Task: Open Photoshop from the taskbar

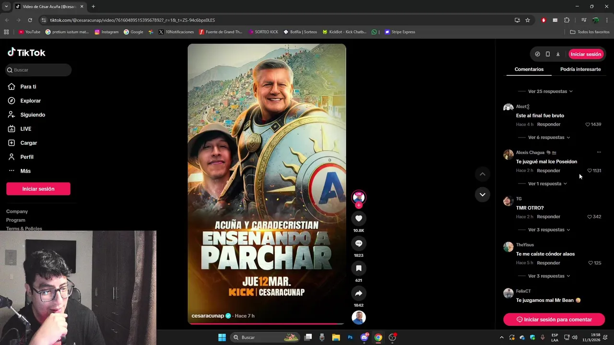Action: (x=350, y=337)
